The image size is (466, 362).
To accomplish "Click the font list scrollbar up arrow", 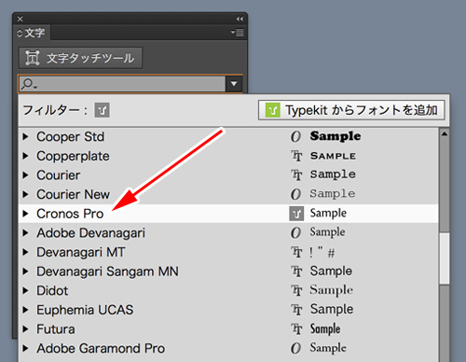I will point(445,134).
